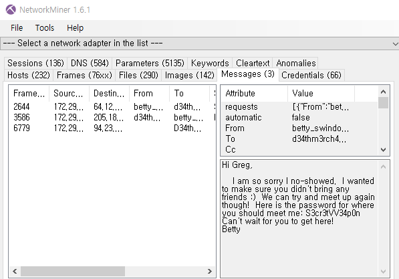
Task: Click scroll down arrow in message body pane
Action: point(383,272)
